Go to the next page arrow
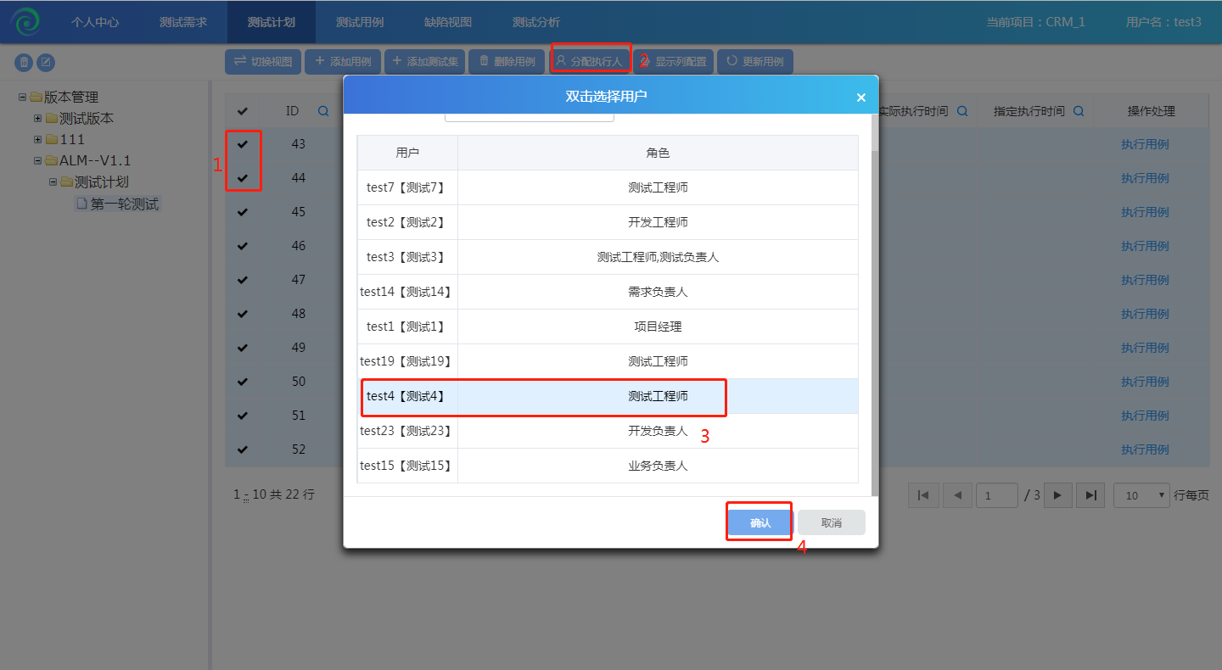This screenshot has width=1222, height=670. coord(1057,495)
